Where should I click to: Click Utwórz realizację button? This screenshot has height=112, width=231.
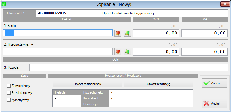pyautogui.click(x=159, y=84)
